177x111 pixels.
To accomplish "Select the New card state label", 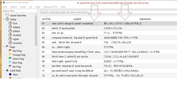I will click(15, 74).
